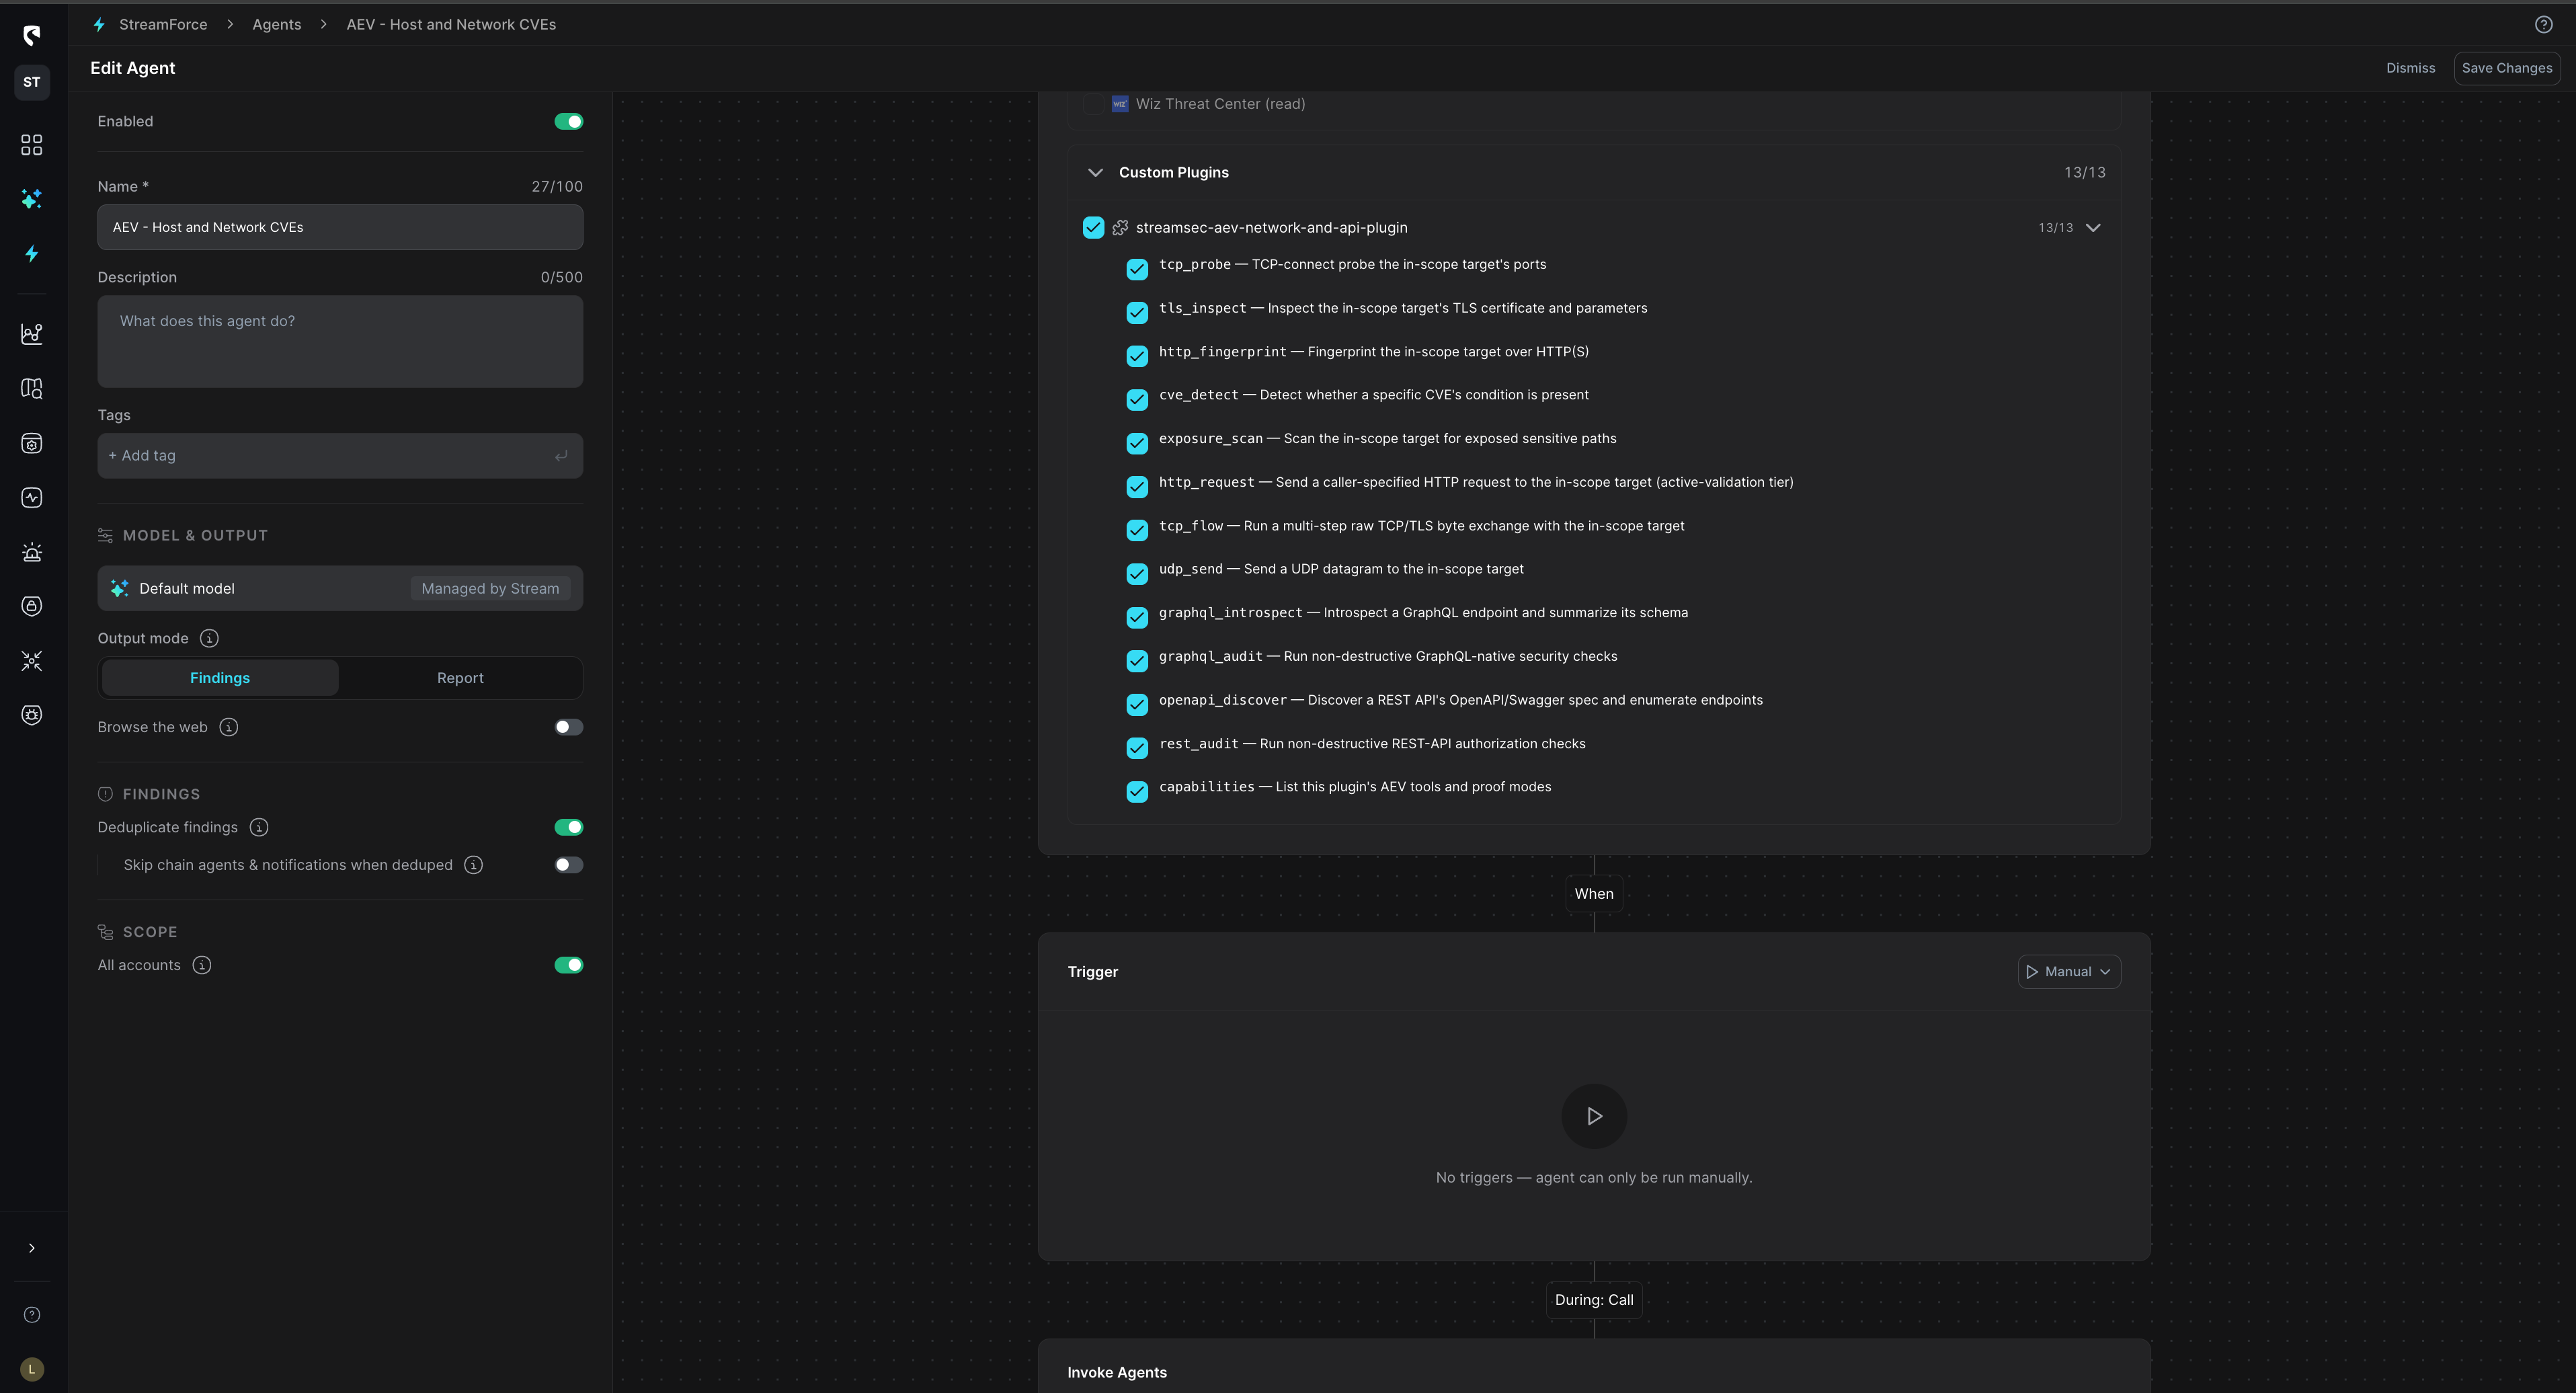Go to Agents breadcrumb

pos(276,25)
